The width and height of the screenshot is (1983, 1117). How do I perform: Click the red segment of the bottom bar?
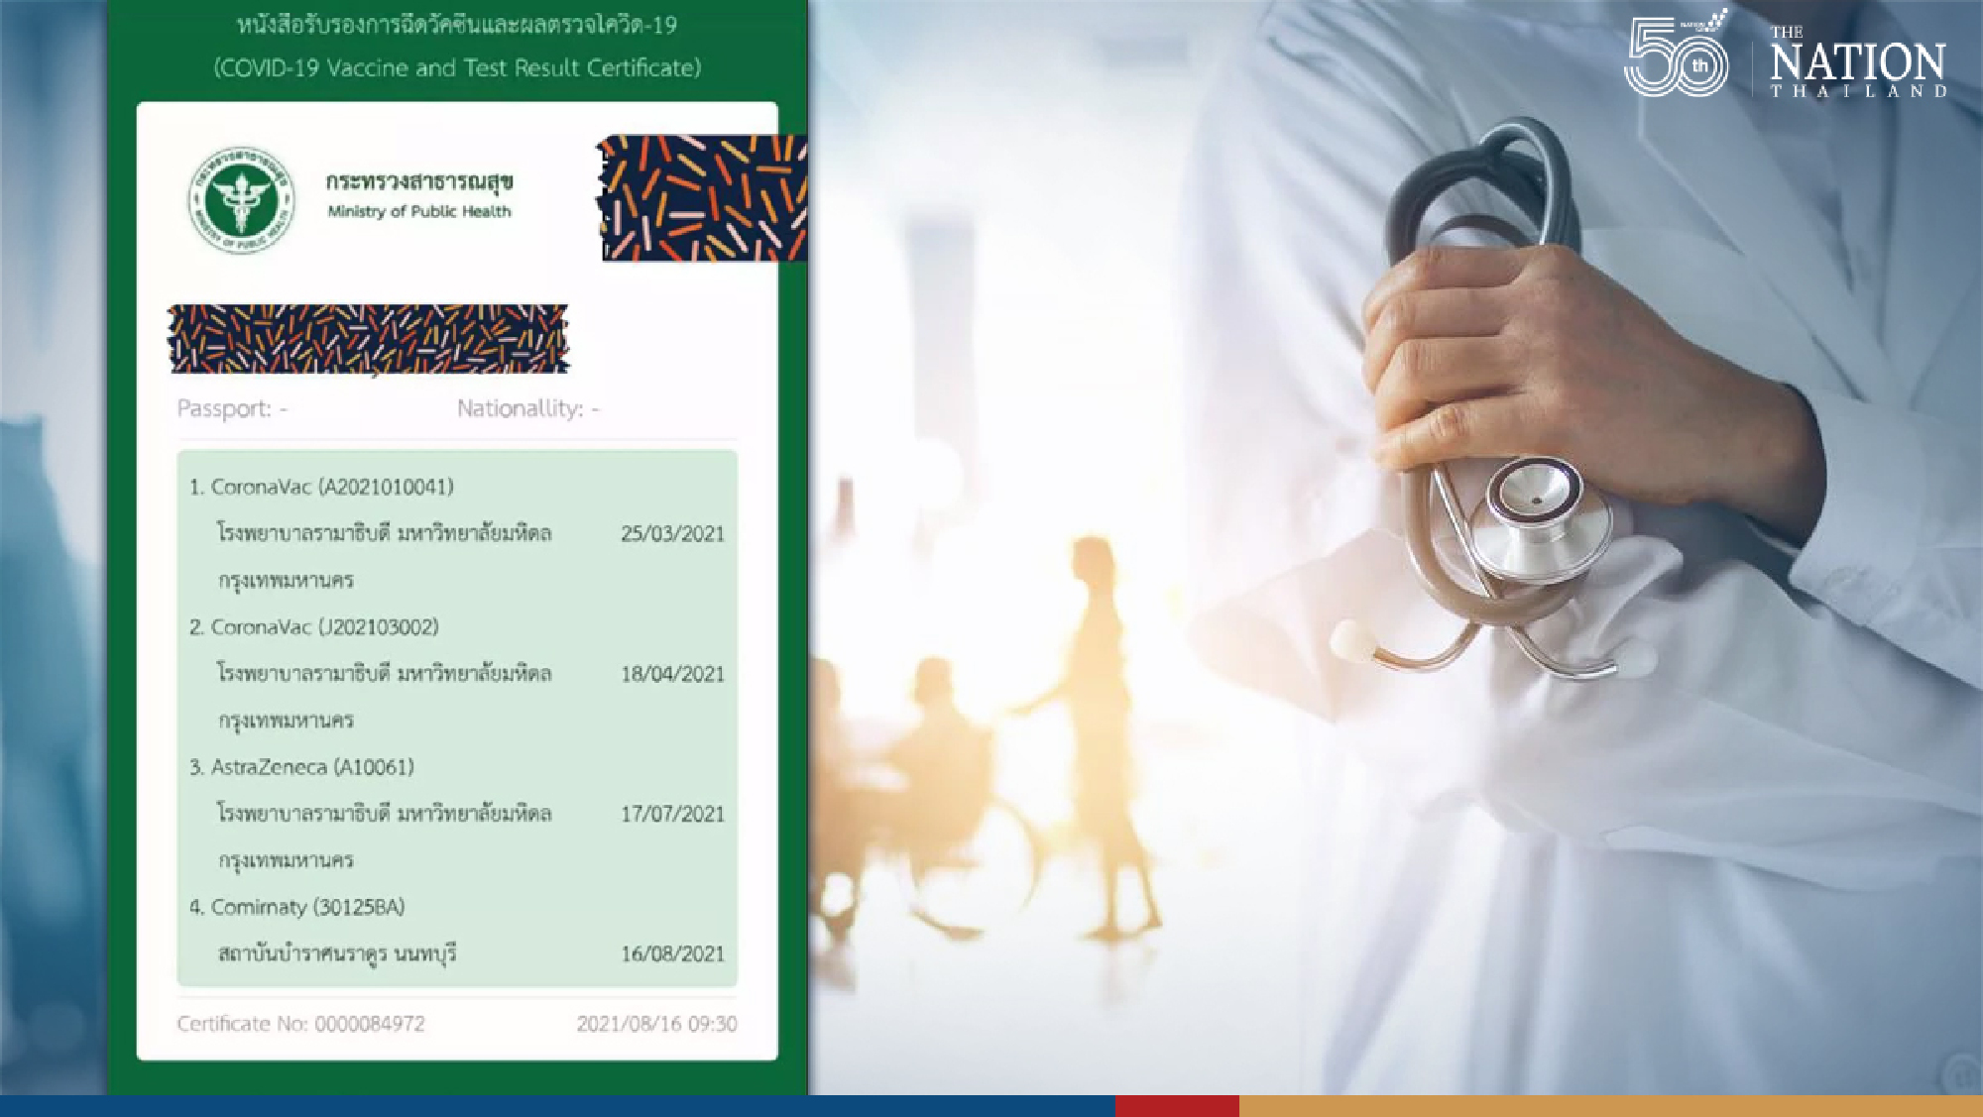(1177, 1106)
